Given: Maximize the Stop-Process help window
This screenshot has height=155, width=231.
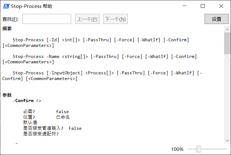Looking at the screenshot, I should pyautogui.click(x=203, y=6).
